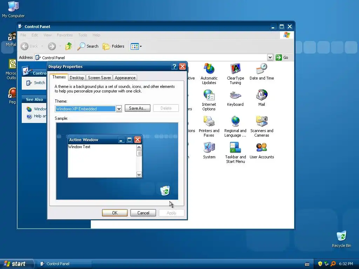Switch to the Appearance tab

125,78
